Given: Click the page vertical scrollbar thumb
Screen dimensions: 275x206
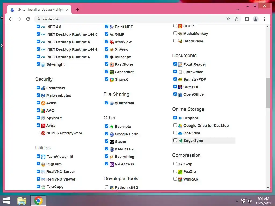Looking at the screenshot, I should [x=268, y=93].
